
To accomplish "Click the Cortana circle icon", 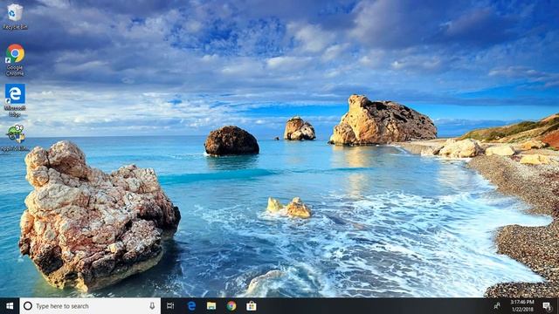I will pyautogui.click(x=28, y=306).
